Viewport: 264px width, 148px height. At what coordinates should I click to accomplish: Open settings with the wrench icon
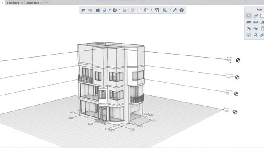coord(175,10)
